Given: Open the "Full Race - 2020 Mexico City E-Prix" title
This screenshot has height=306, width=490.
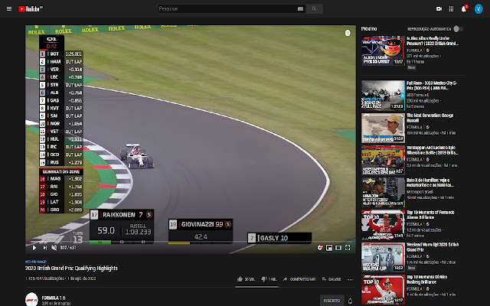Looking at the screenshot, I should (x=432, y=86).
